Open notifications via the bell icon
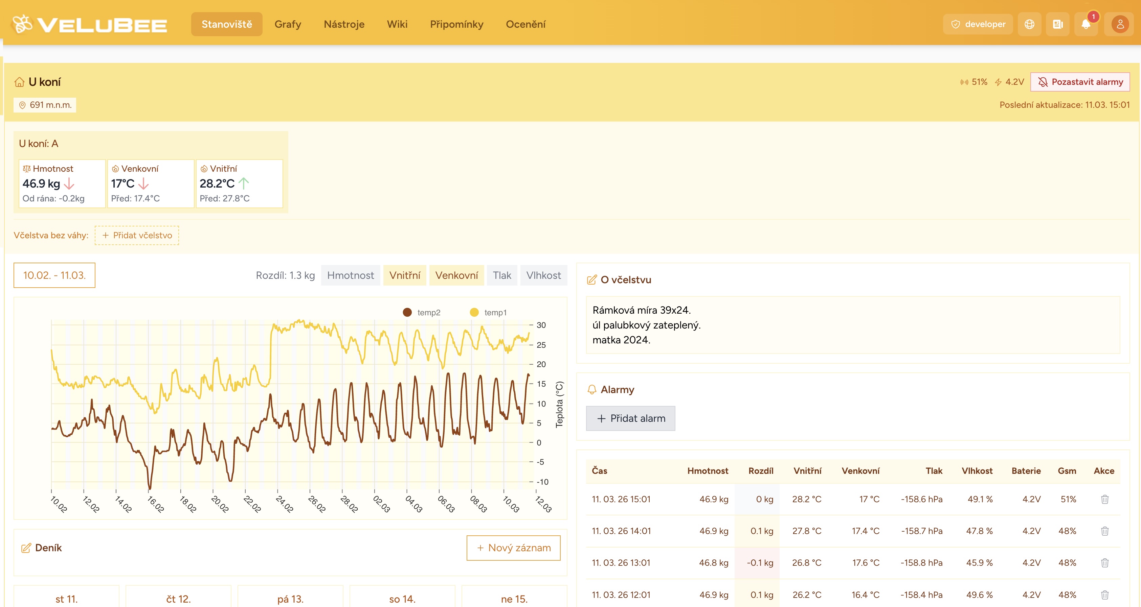The image size is (1141, 607). tap(1086, 24)
